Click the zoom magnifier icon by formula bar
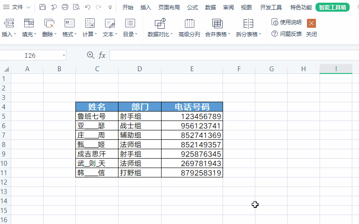The height and width of the screenshot is (224, 359). (91, 55)
